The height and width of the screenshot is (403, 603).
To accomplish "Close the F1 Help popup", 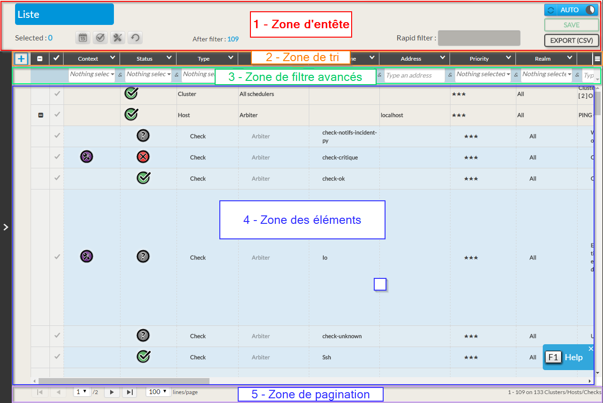I will [x=591, y=349].
